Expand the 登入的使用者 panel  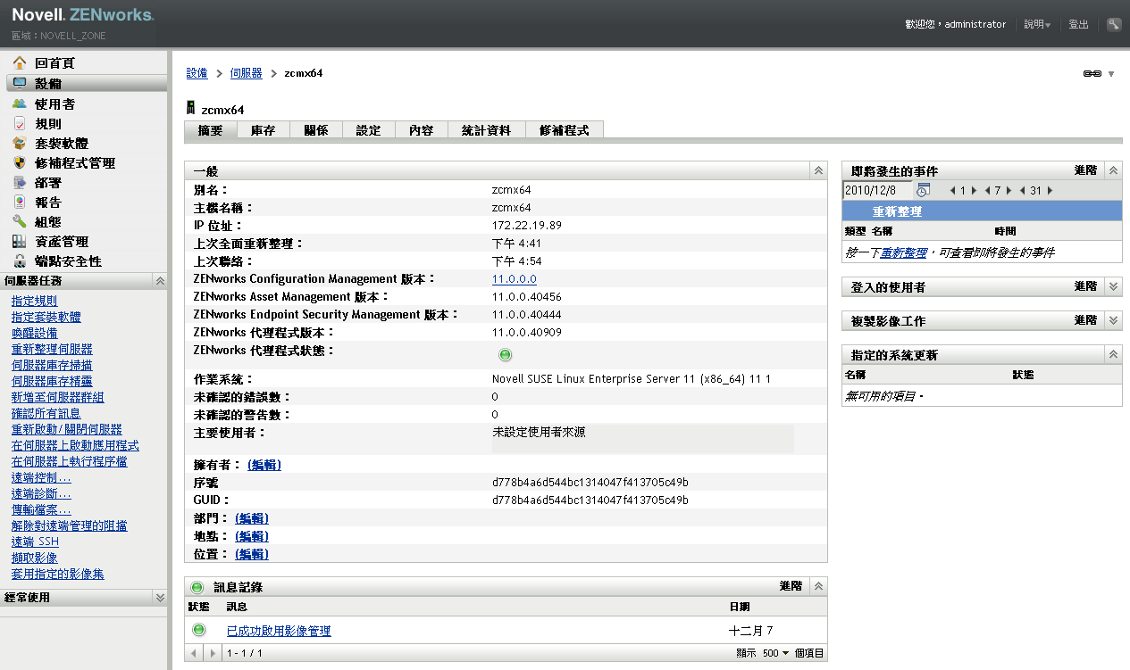click(1113, 286)
